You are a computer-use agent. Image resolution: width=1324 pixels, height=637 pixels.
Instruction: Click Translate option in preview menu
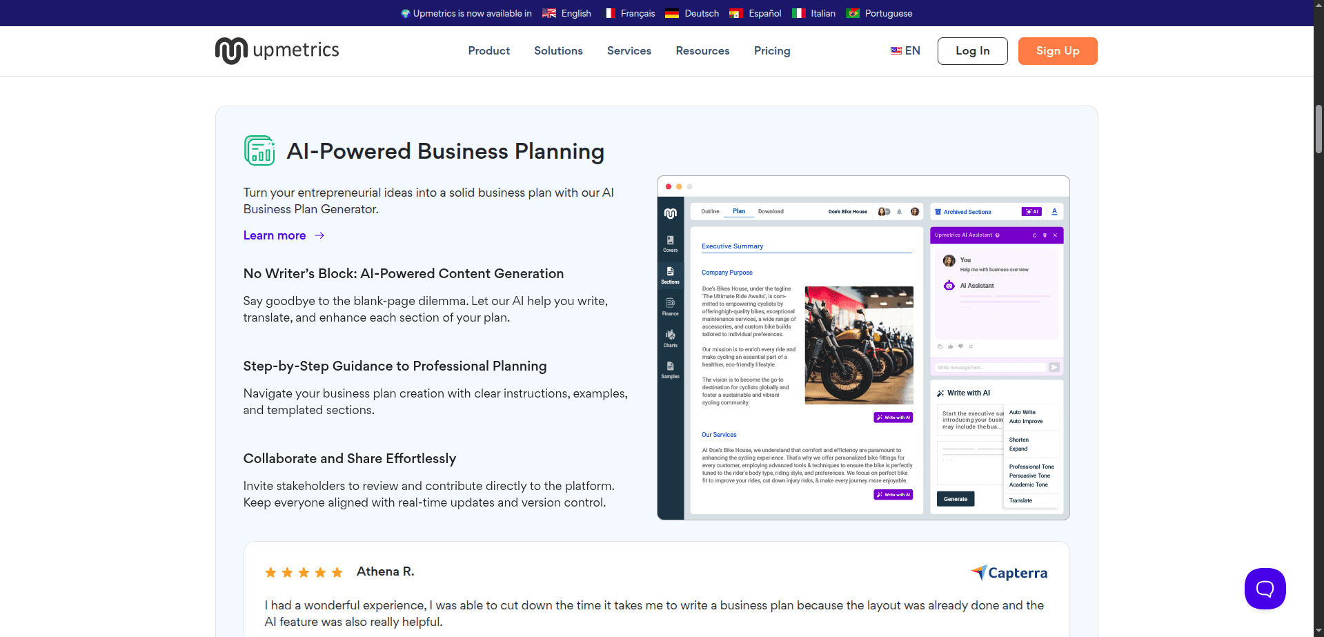coord(1020,500)
